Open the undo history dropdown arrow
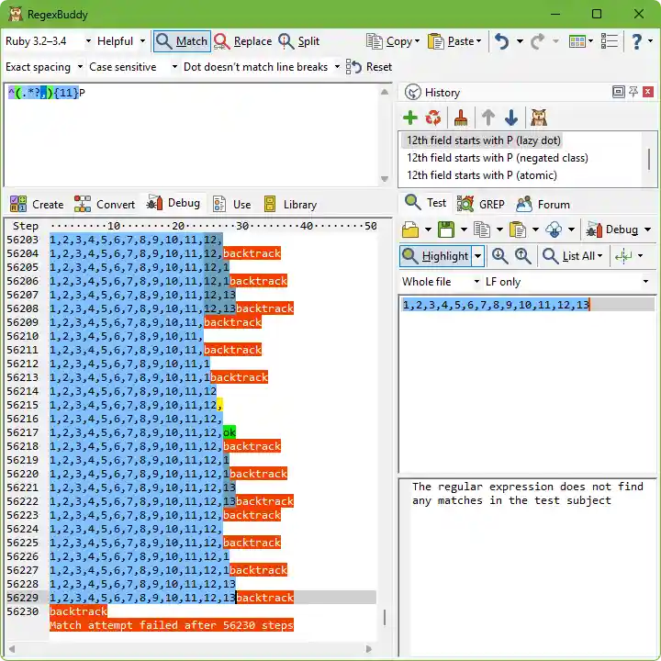Screen dimensions: 661x661 [520, 41]
